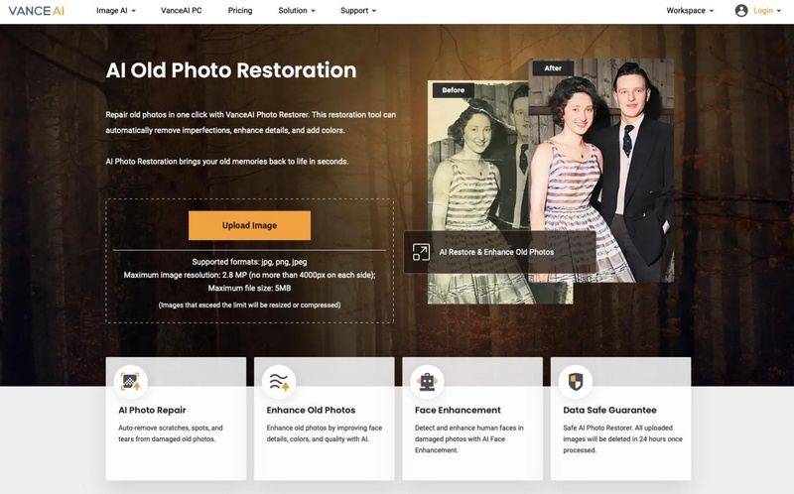Screen dimensions: 794x494
Task: Click 'Safe AI Photo Restorer' description text
Action: (x=623, y=438)
